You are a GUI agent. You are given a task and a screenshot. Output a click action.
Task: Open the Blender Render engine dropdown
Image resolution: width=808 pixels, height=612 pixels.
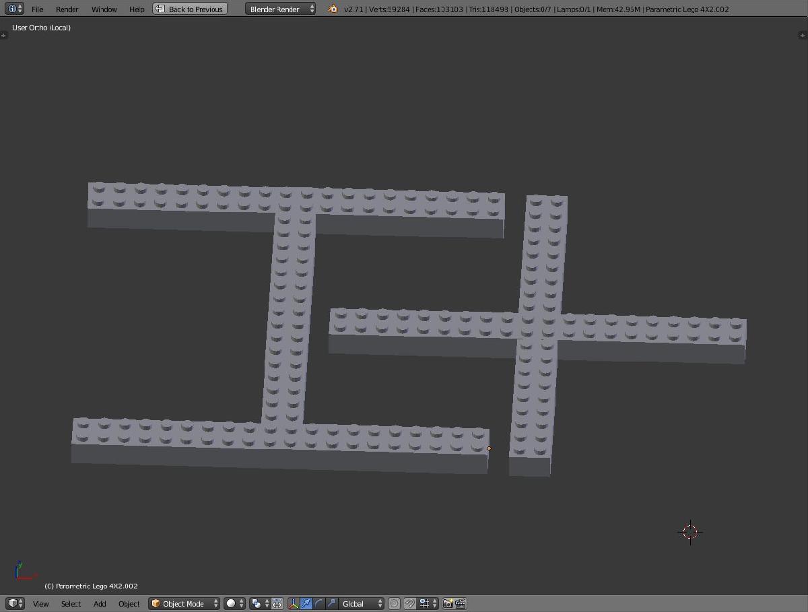pos(281,9)
